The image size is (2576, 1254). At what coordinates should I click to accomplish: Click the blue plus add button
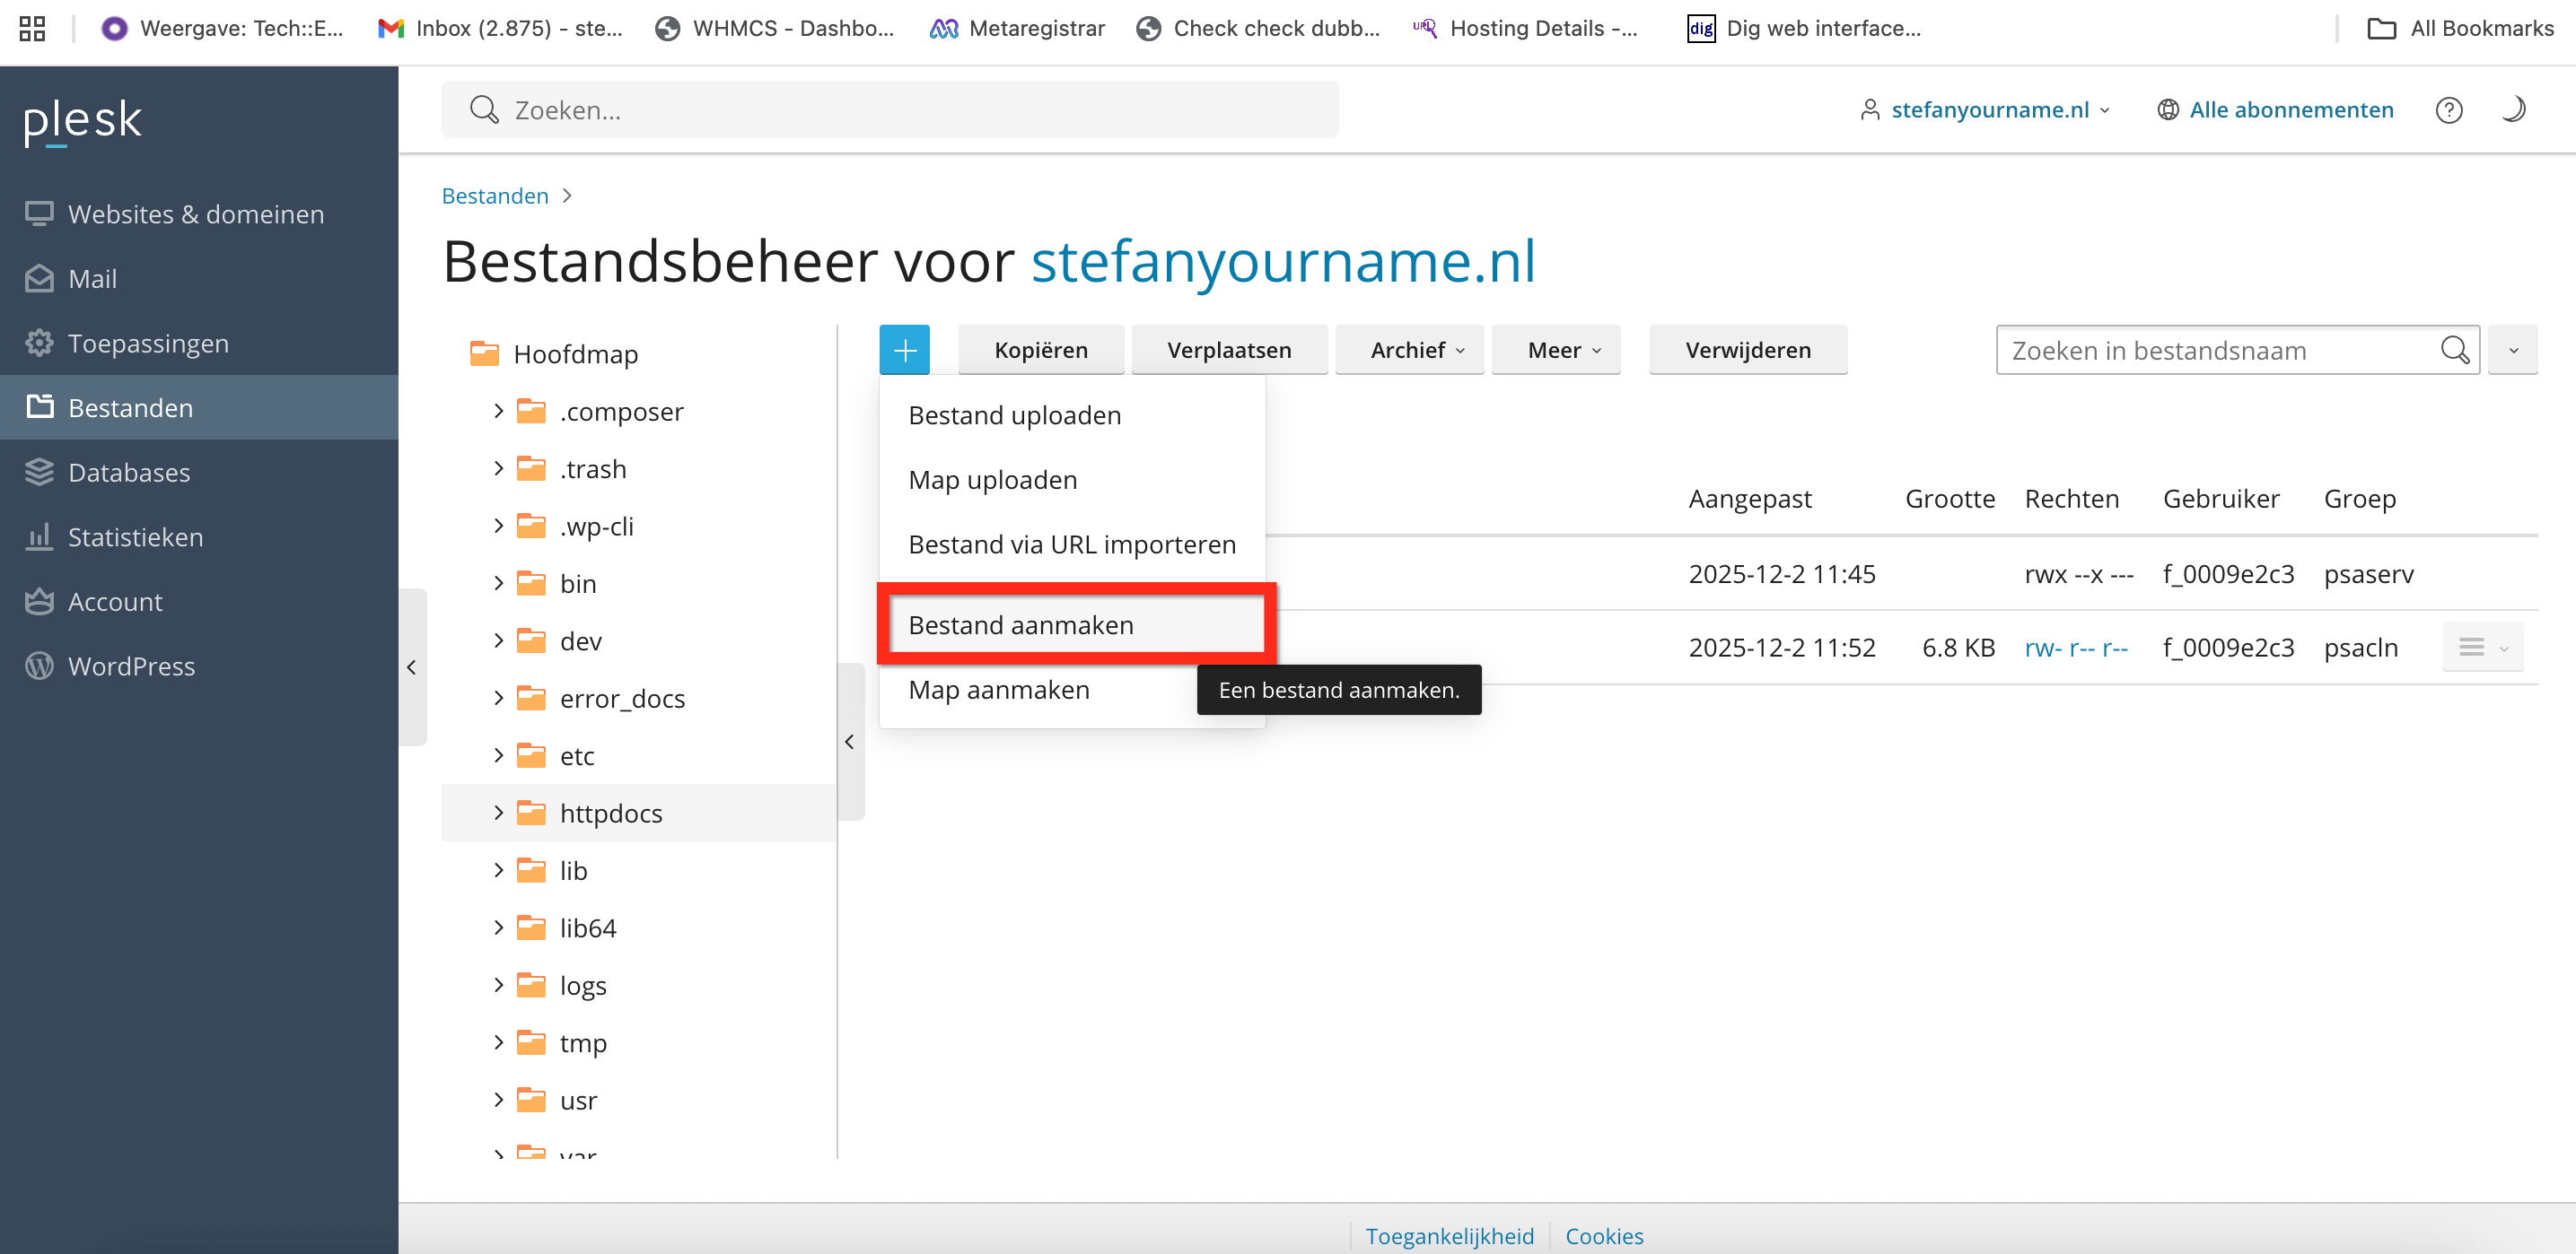tap(904, 350)
